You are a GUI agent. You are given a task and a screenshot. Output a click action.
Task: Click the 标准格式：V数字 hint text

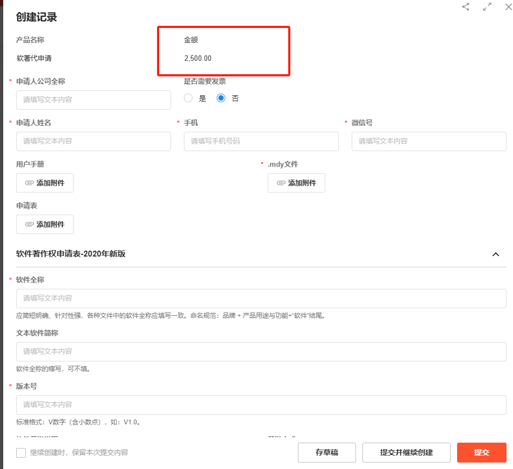point(79,422)
